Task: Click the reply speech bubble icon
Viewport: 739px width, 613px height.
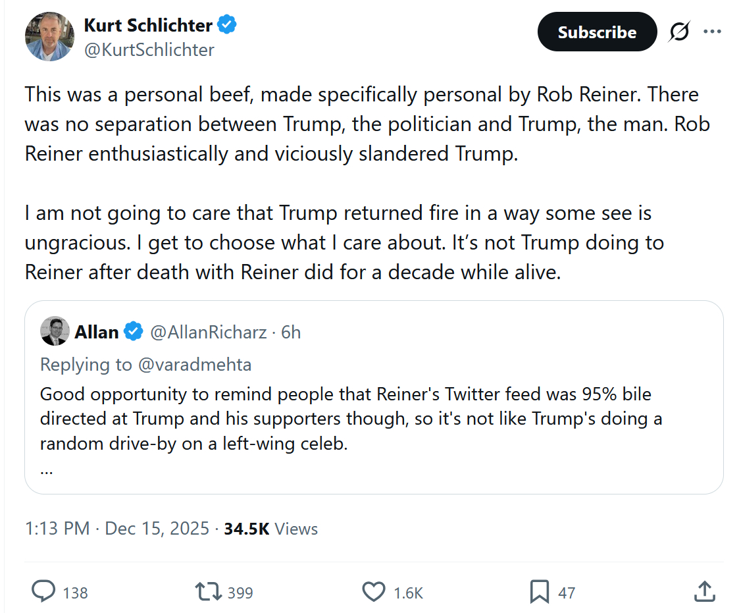Action: pos(44,591)
